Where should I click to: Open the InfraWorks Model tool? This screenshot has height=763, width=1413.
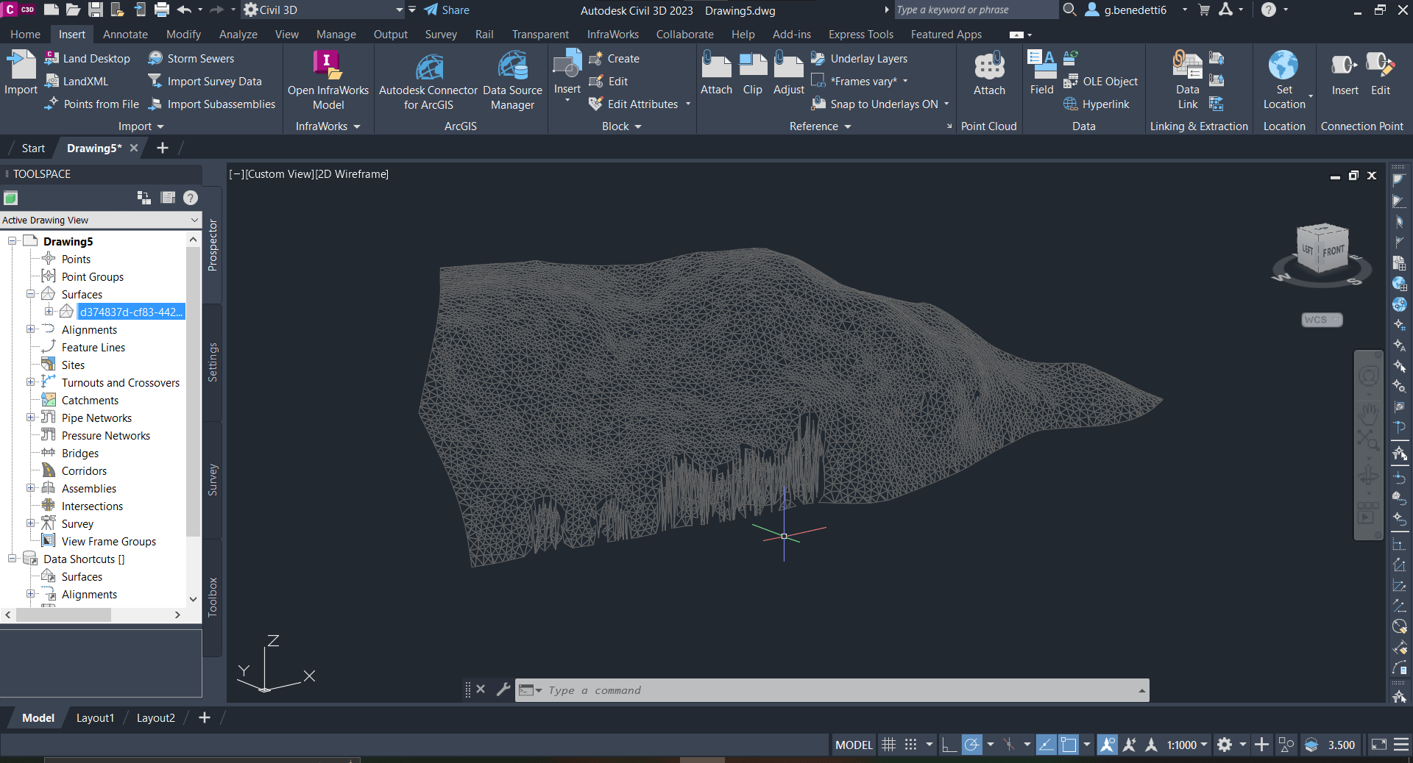click(x=327, y=77)
